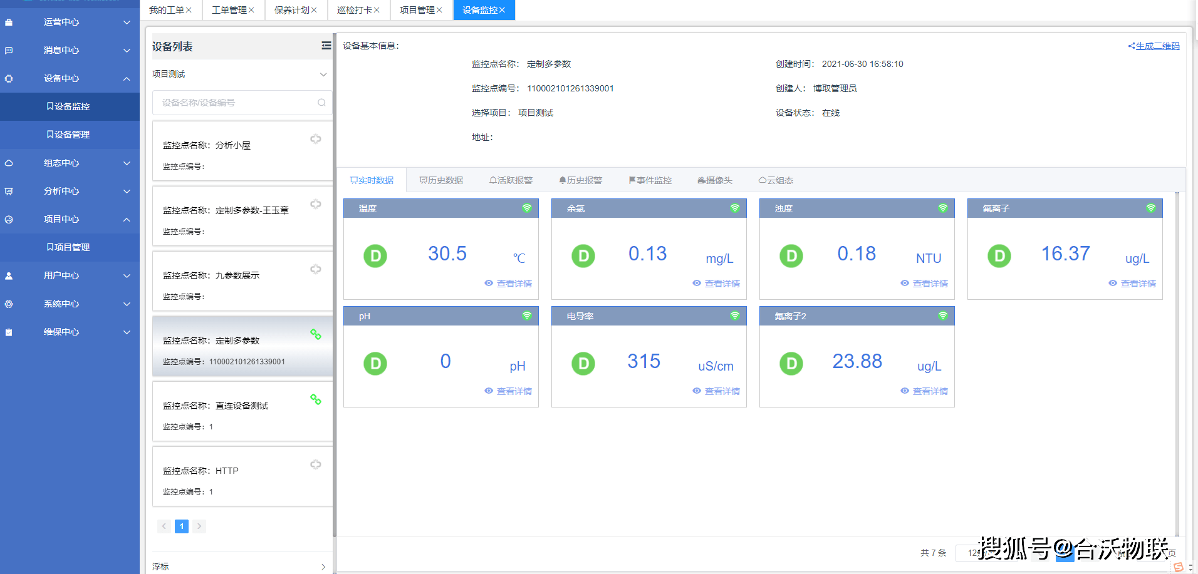Image resolution: width=1198 pixels, height=574 pixels.
Task: Click the green D badge on 温度 card
Action: (x=375, y=255)
